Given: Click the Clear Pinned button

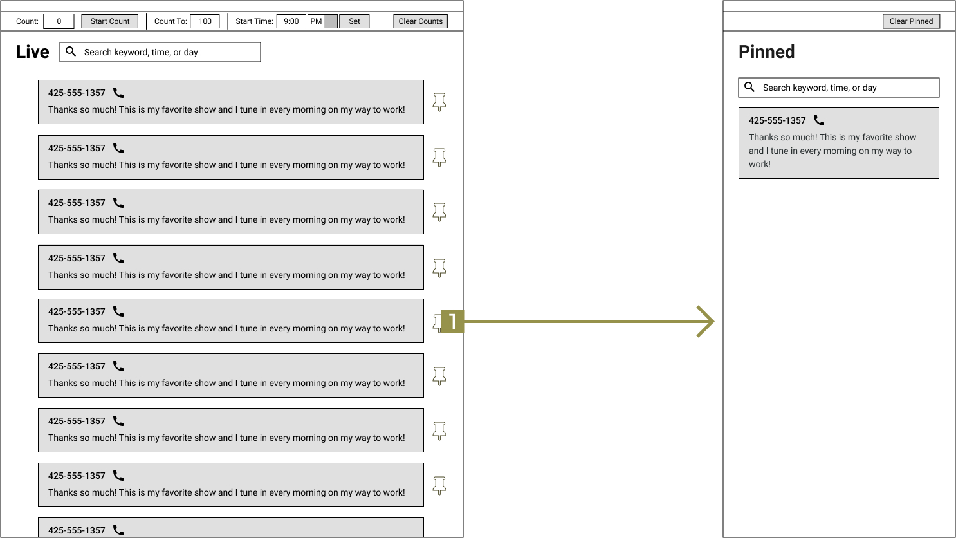Looking at the screenshot, I should tap(911, 21).
